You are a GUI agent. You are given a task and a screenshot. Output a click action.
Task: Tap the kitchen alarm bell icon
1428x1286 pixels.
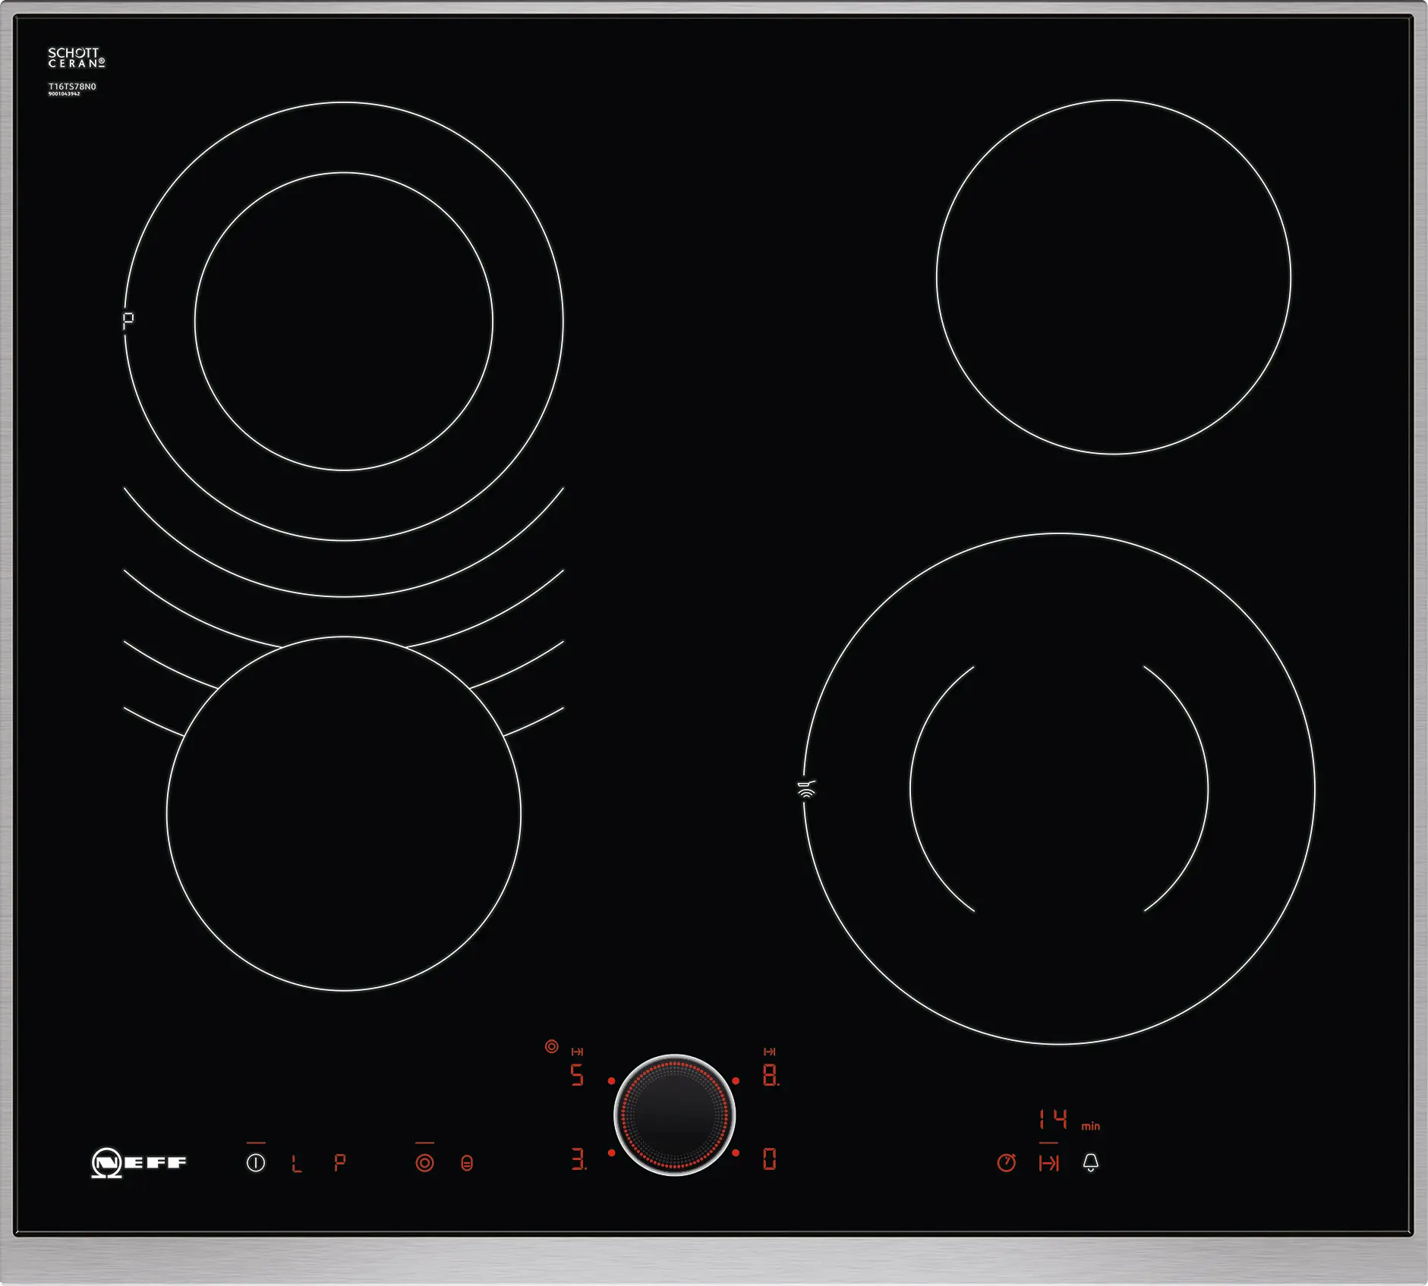tap(1090, 1162)
